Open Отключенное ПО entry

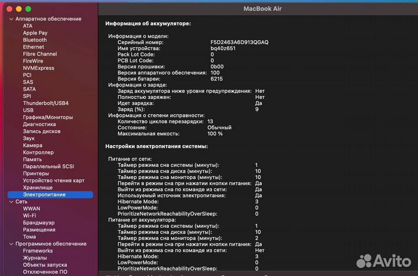pyautogui.click(x=45, y=272)
